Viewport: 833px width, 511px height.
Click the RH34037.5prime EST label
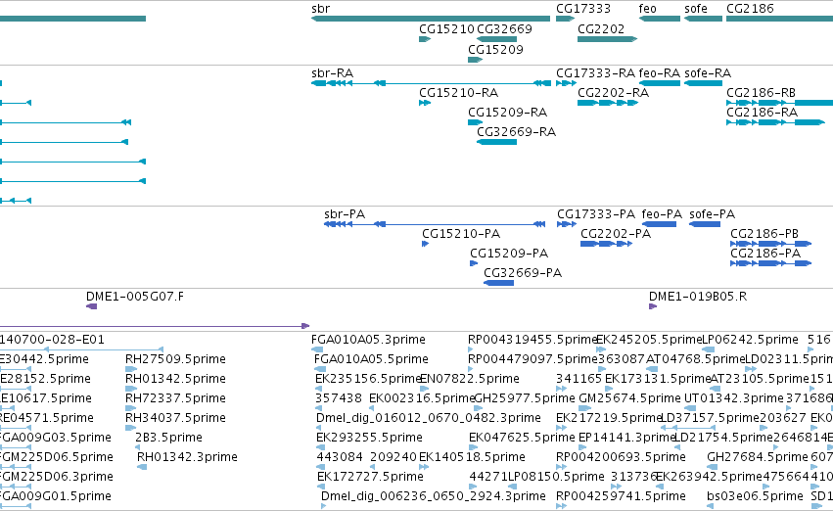click(175, 419)
